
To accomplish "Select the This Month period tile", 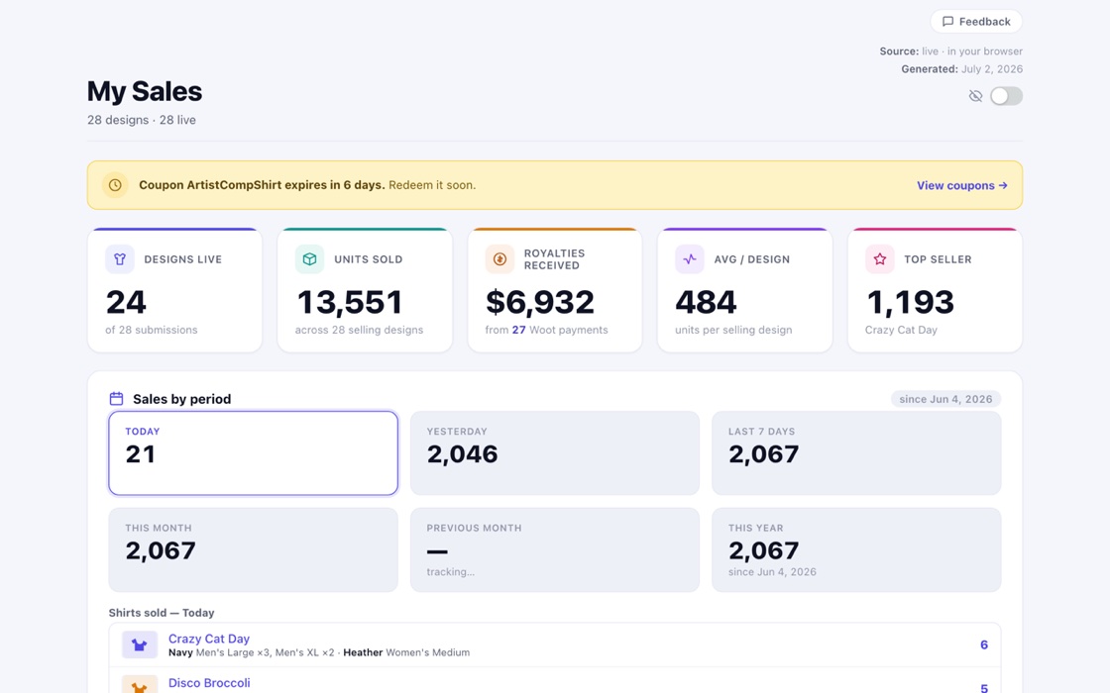I will coord(254,549).
